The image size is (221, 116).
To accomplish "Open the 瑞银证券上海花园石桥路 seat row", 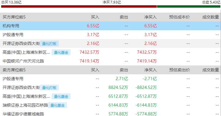I will point(25,105).
